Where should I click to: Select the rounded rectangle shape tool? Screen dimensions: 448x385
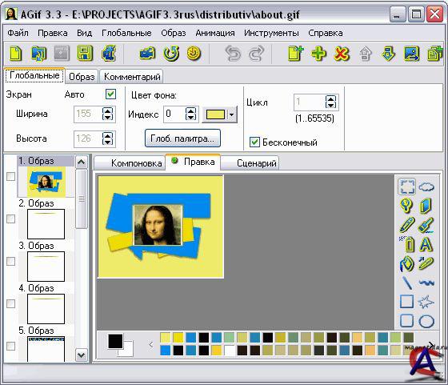tap(406, 321)
